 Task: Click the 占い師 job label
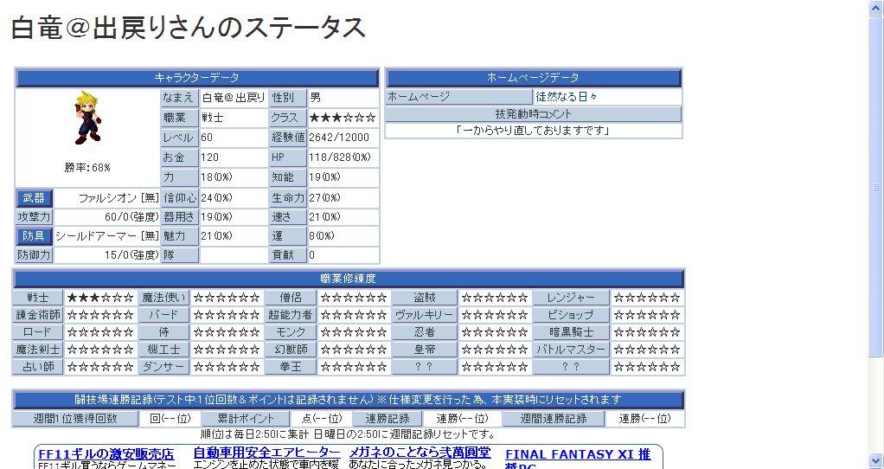(38, 367)
